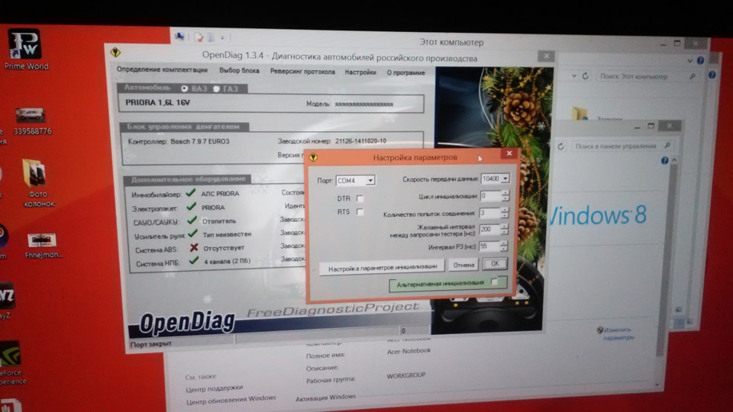Open the Центр обновления Windows link
The image size is (733, 412).
231,399
